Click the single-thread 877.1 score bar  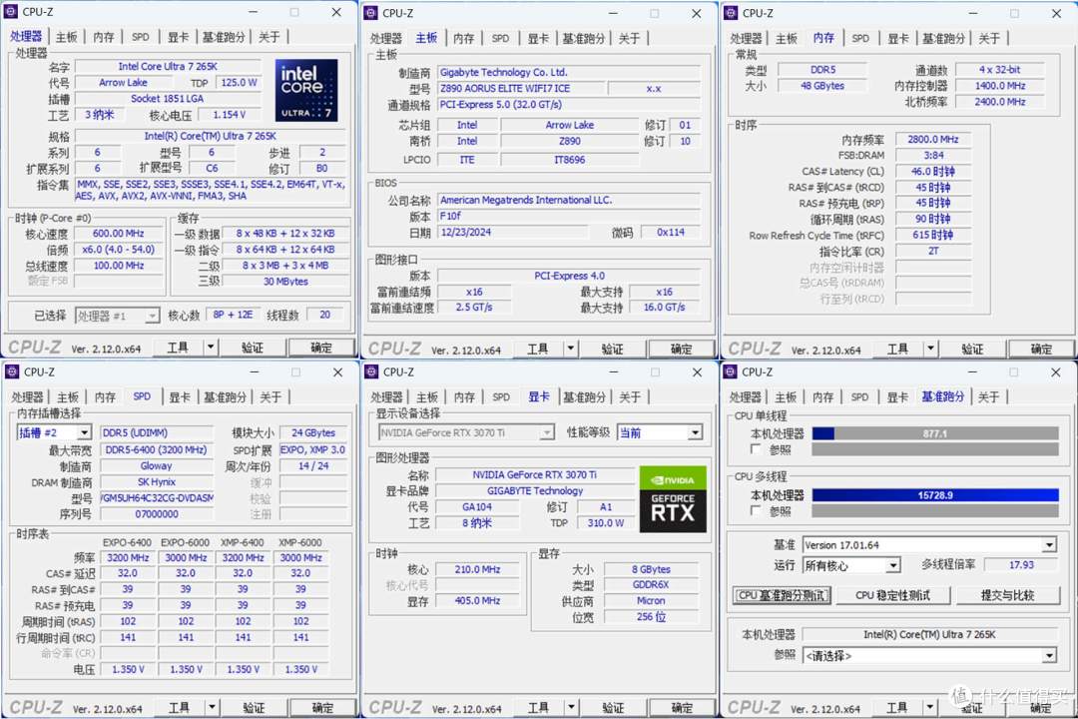[935, 433]
